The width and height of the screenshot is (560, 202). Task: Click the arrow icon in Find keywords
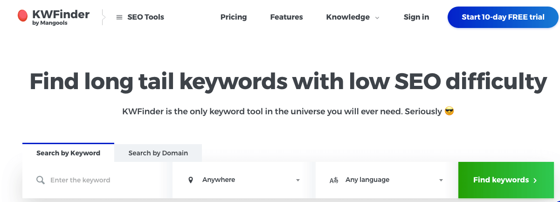[x=535, y=180]
